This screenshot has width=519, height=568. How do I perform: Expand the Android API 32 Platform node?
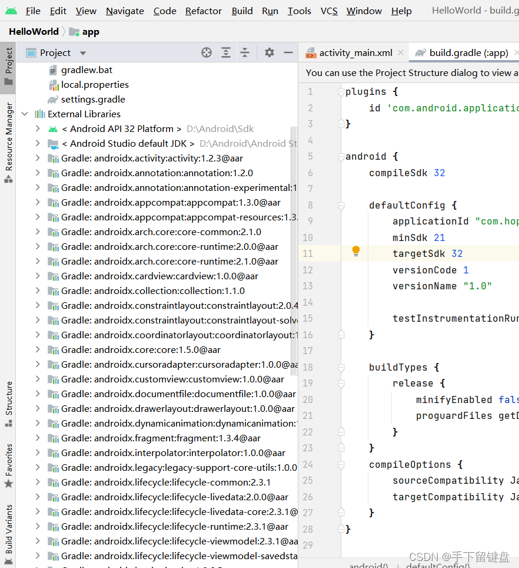click(38, 128)
